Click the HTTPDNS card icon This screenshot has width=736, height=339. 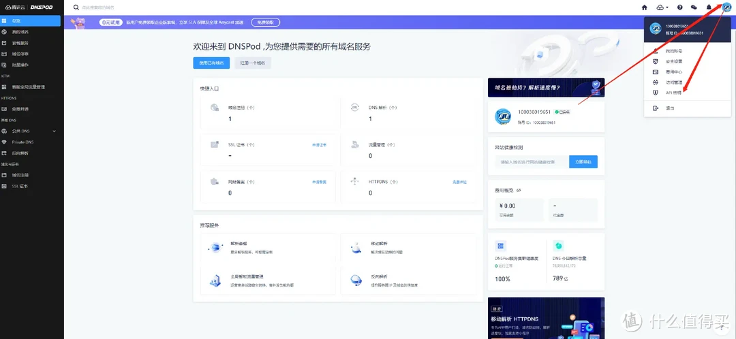(x=355, y=182)
